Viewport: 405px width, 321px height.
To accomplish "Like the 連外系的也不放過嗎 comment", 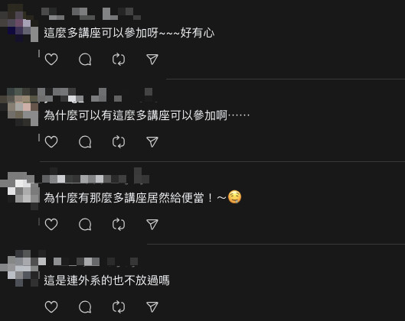I will tap(51, 306).
